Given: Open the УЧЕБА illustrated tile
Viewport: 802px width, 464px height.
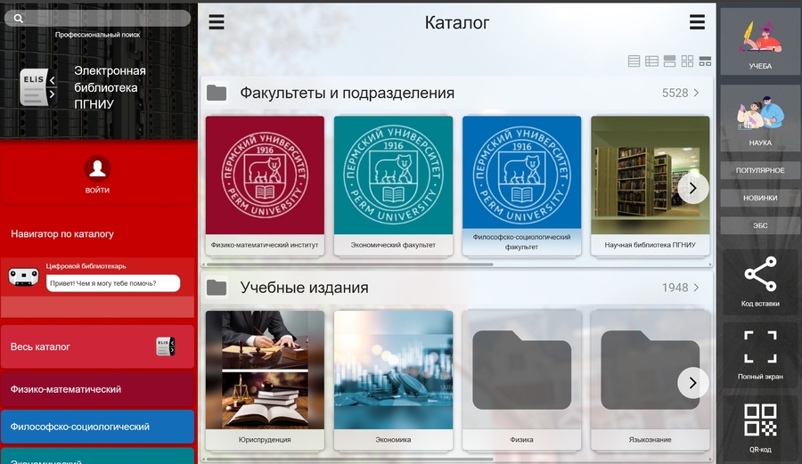Looking at the screenshot, I should click(759, 41).
